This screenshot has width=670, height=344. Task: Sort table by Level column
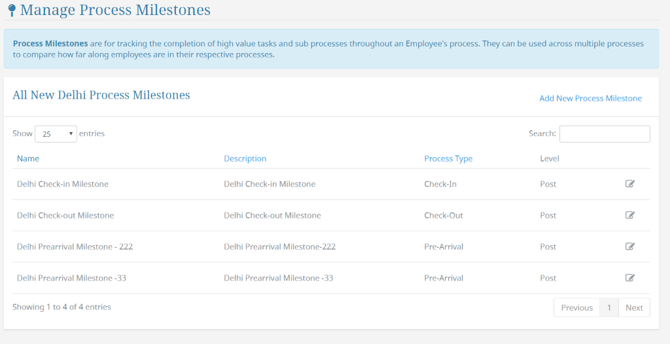pyautogui.click(x=550, y=158)
